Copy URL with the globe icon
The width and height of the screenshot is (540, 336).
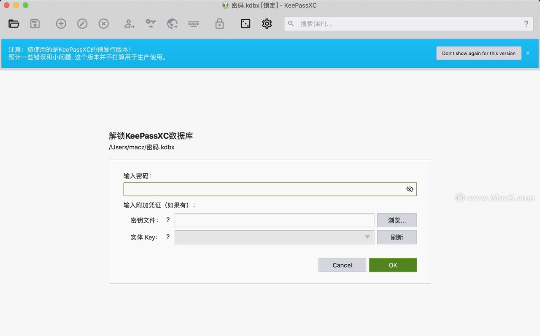172,24
